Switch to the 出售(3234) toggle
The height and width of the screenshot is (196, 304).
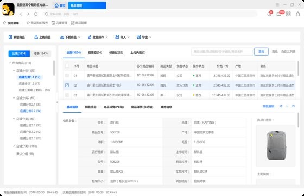19,53
